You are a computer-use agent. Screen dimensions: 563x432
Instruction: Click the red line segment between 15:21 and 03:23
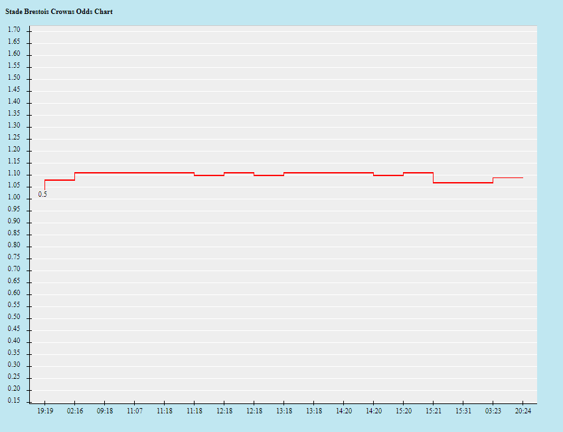[x=463, y=182]
